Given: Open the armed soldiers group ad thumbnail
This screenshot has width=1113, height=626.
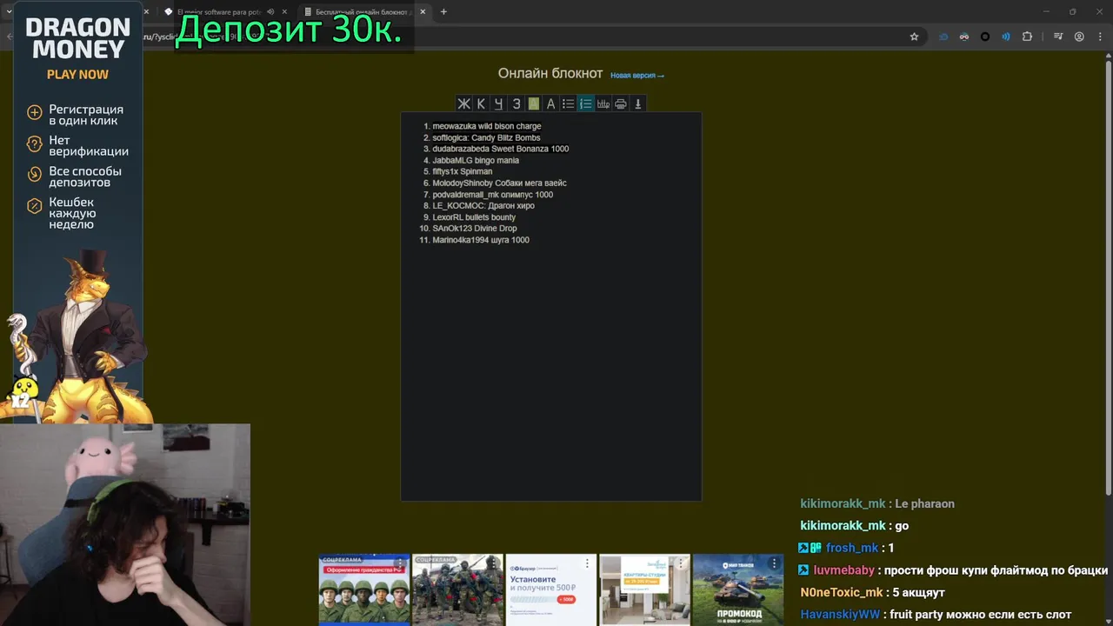Looking at the screenshot, I should pos(457,589).
